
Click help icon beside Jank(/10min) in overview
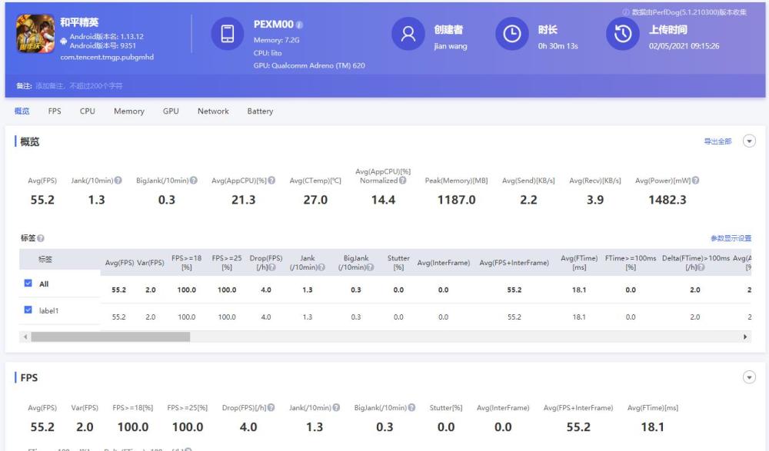[118, 181]
